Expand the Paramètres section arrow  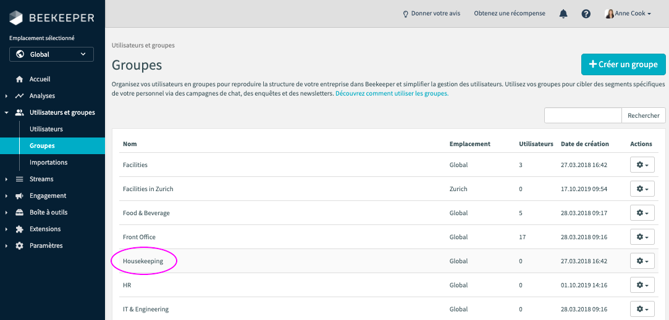pyautogui.click(x=6, y=246)
